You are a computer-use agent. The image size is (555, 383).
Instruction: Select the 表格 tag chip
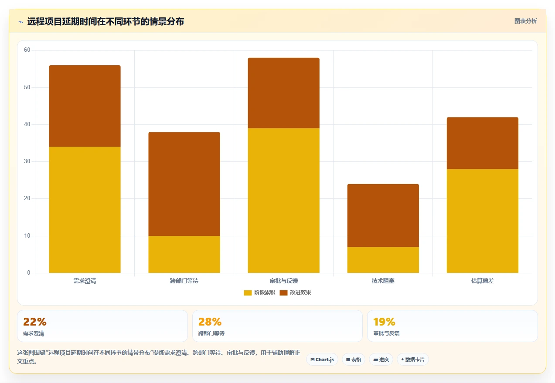(354, 359)
